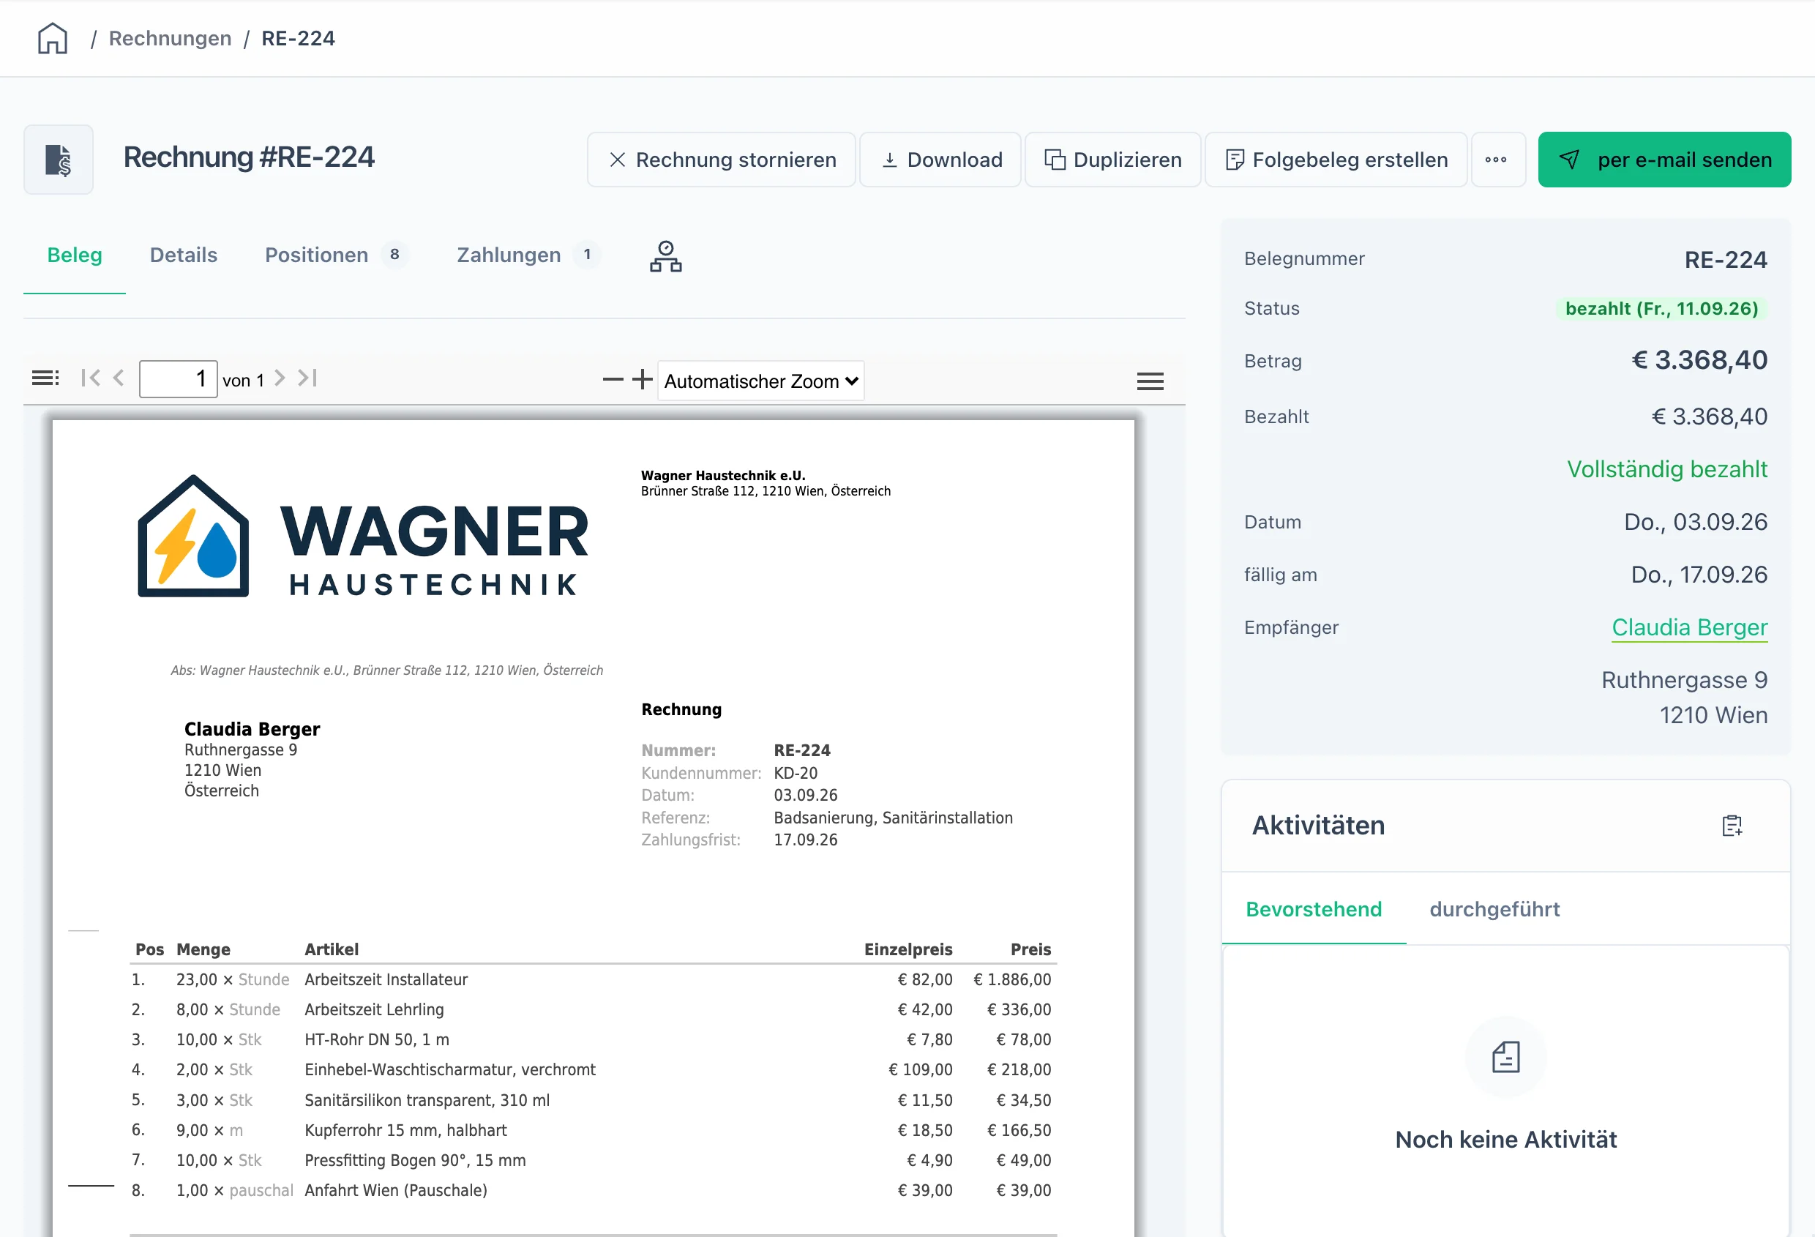Download the invoice PDF

(940, 160)
